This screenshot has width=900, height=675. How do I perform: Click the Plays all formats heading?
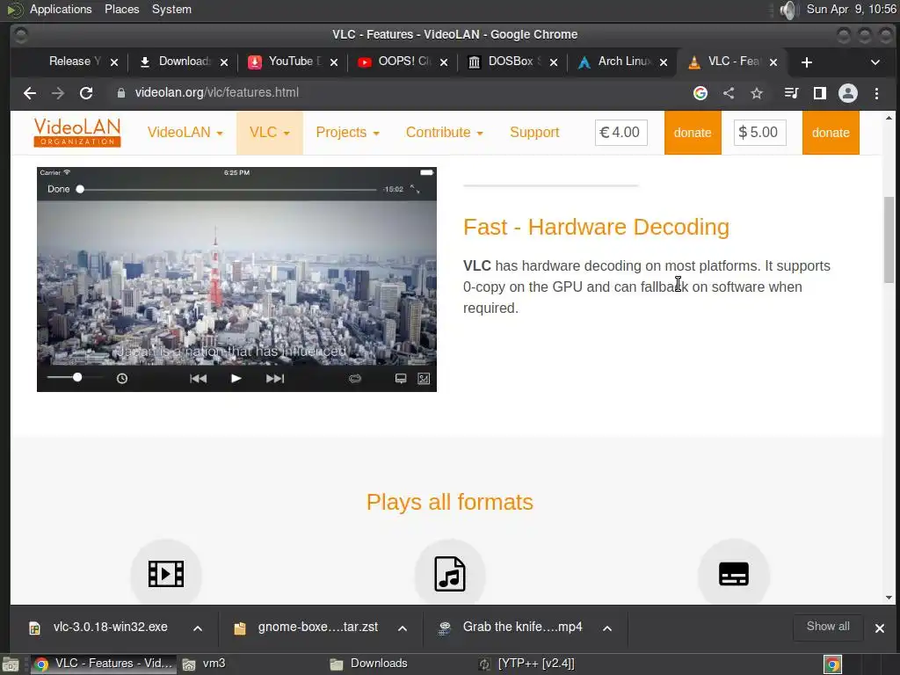click(x=449, y=503)
